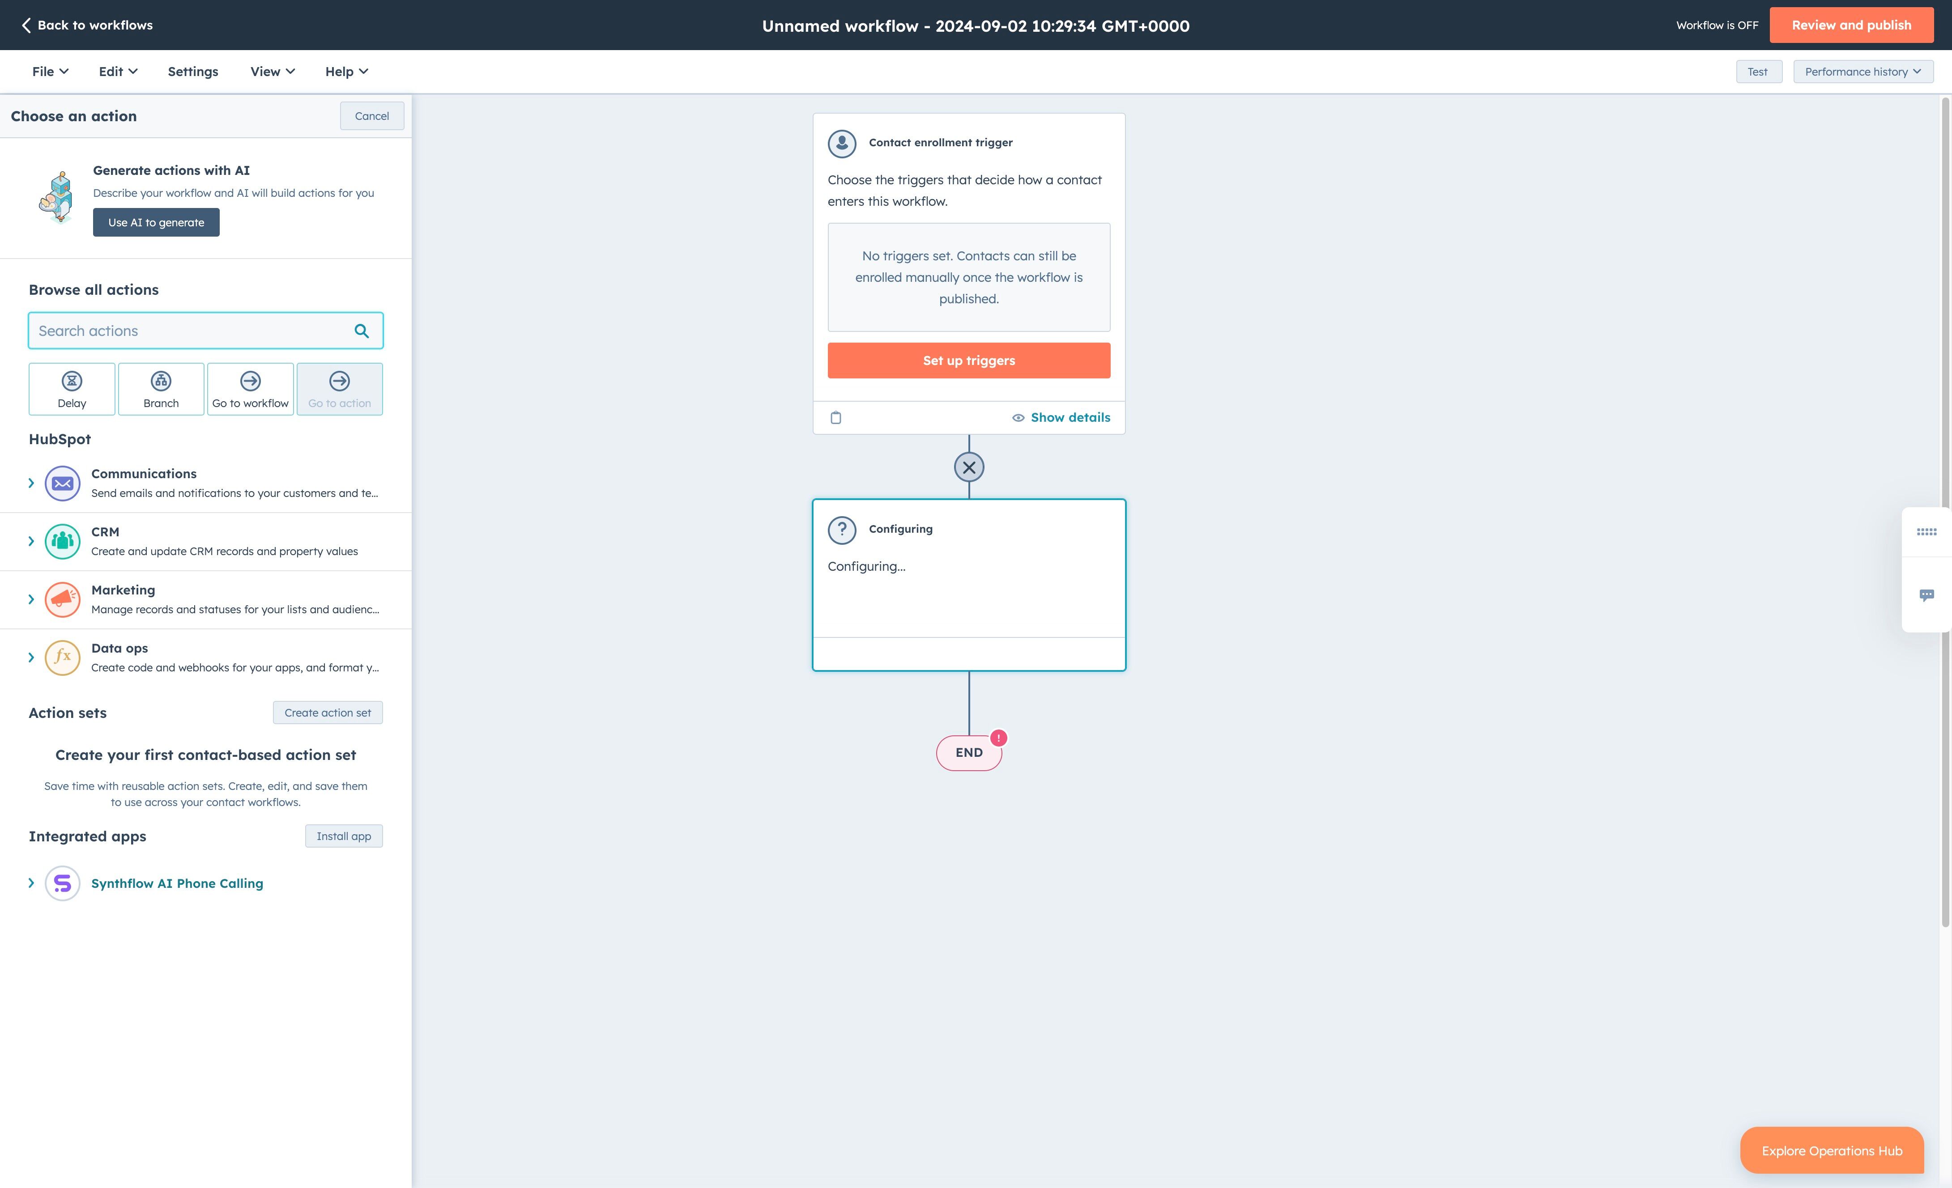Click the search magnifier icon

tap(361, 331)
